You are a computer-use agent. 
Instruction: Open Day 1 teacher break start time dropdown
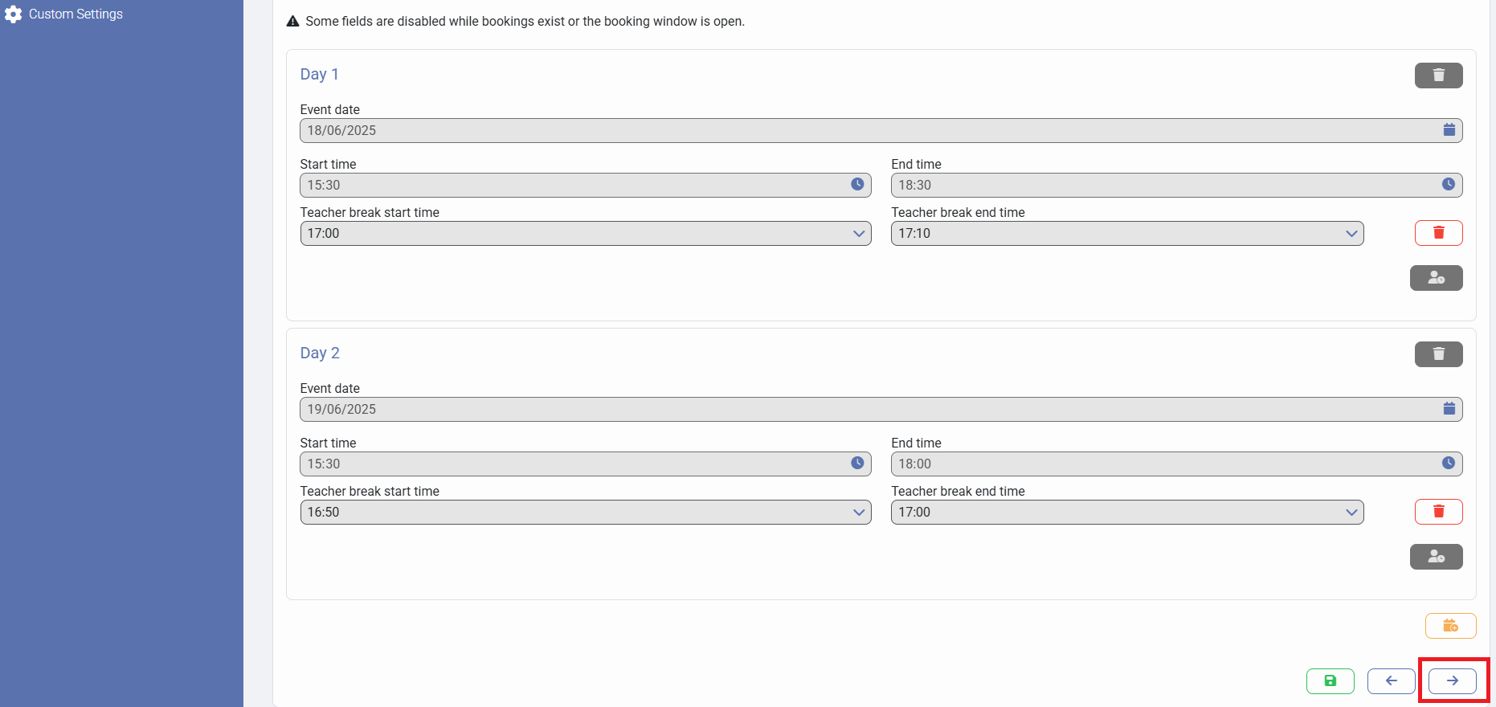(585, 234)
